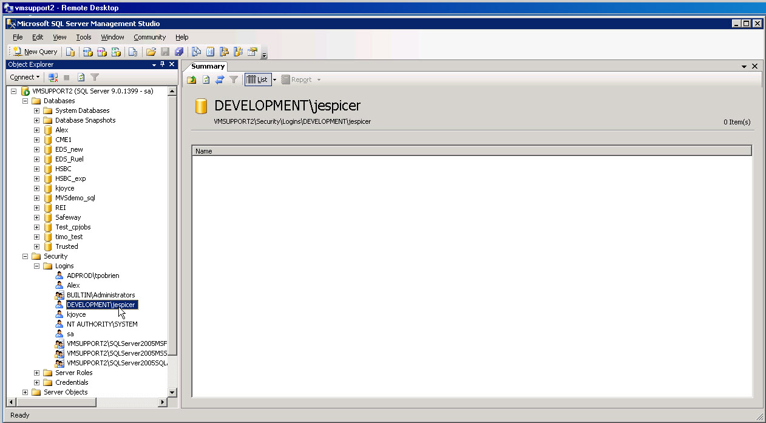Click the Refresh icon in Object Explorer toolbar
The image size is (766, 423).
coord(81,77)
